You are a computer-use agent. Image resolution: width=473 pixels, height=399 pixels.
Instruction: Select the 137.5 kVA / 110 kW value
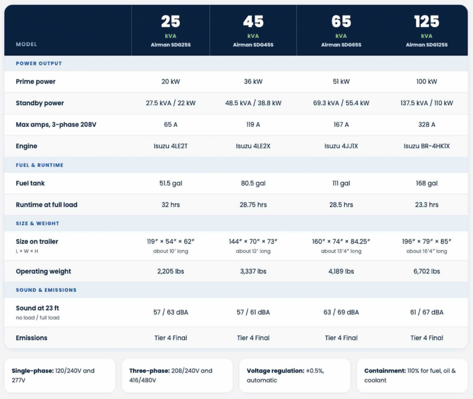tap(426, 103)
